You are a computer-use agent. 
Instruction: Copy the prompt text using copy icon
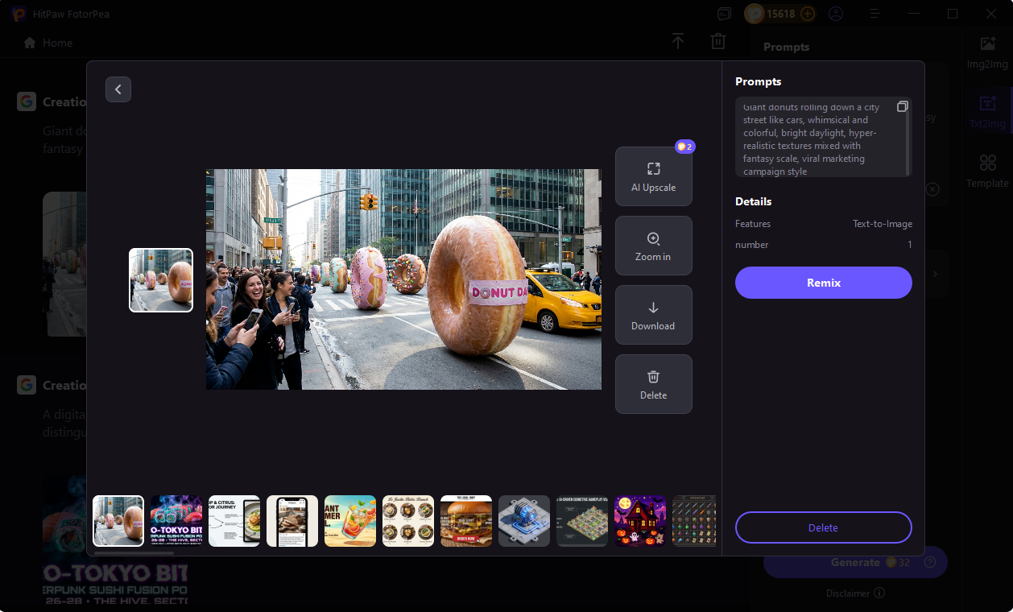[903, 107]
